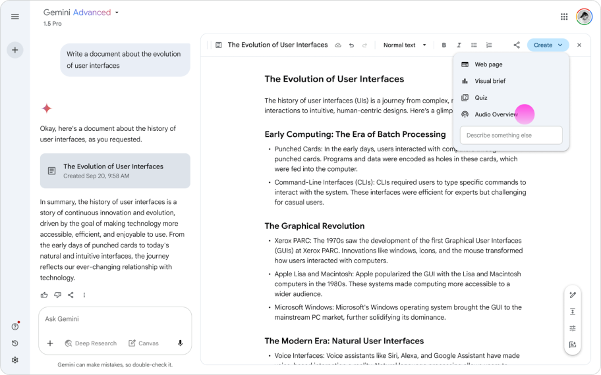Screen dimensions: 601x375
Task: Click the bottom floating toolbar document icon
Action: [573, 345]
